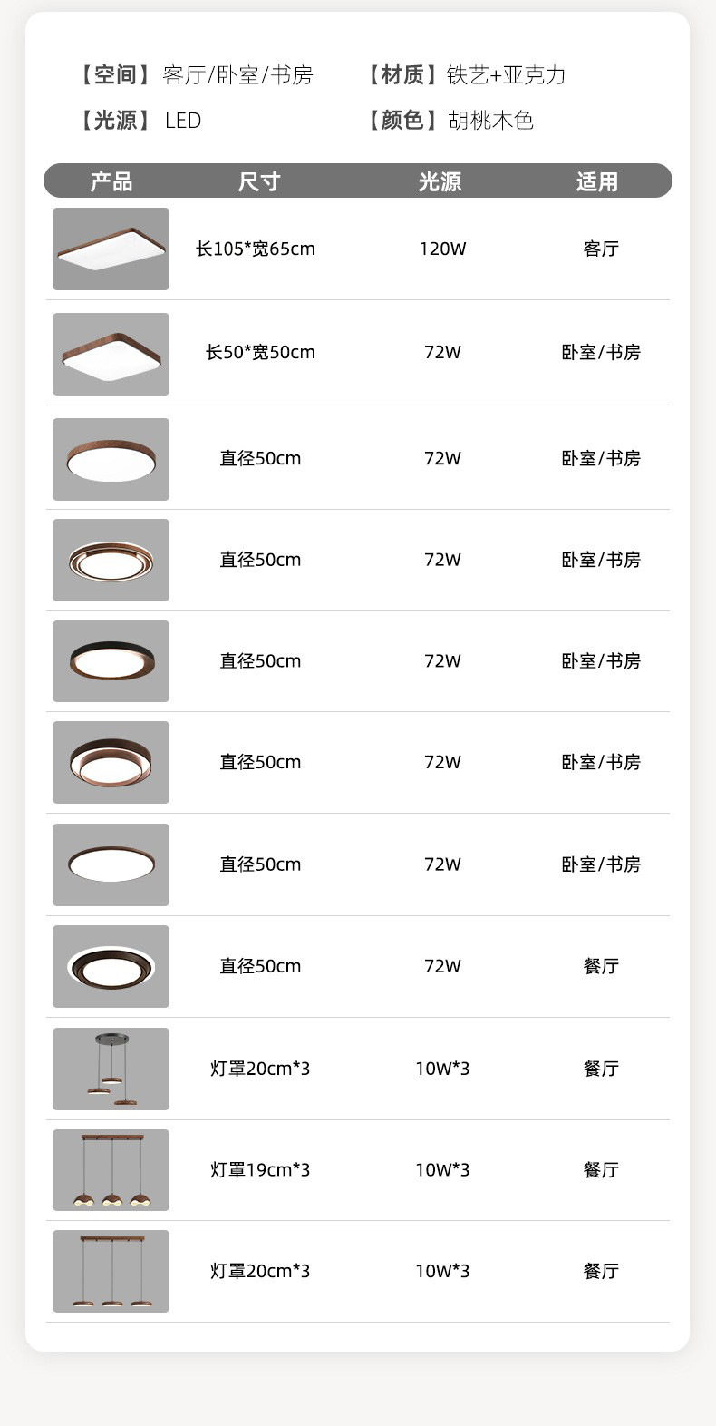Screen dimensions: 716x1426
Task: Click the offset overlapping rings lamp thumbnail
Action: coord(111,762)
